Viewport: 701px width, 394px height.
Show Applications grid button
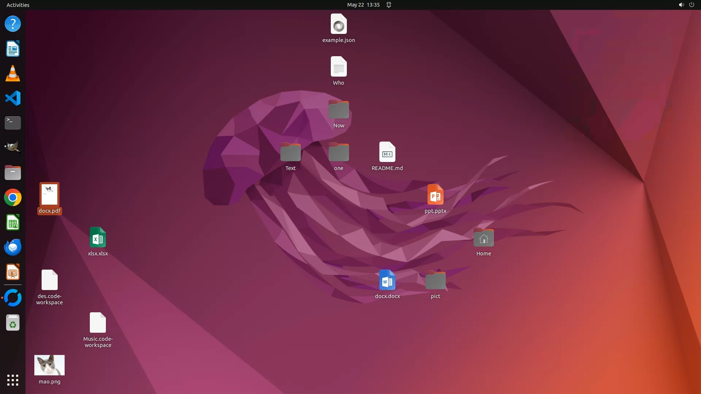click(x=13, y=380)
